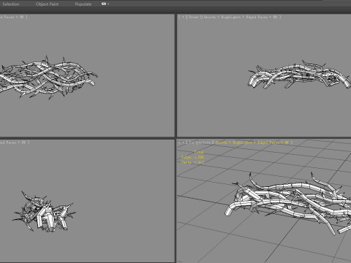Select the thorn mesh in bottom-left viewport
Viewport: 351px width, 263px height.
pos(44,211)
